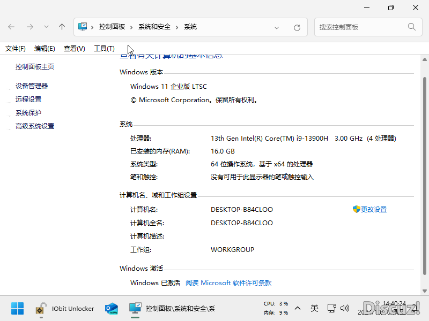
Task: Expand the address bar history dropdown
Action: [277, 27]
